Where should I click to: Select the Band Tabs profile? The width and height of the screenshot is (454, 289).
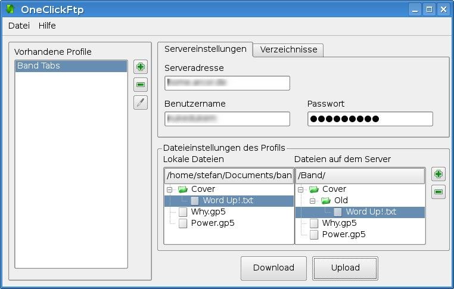71,66
